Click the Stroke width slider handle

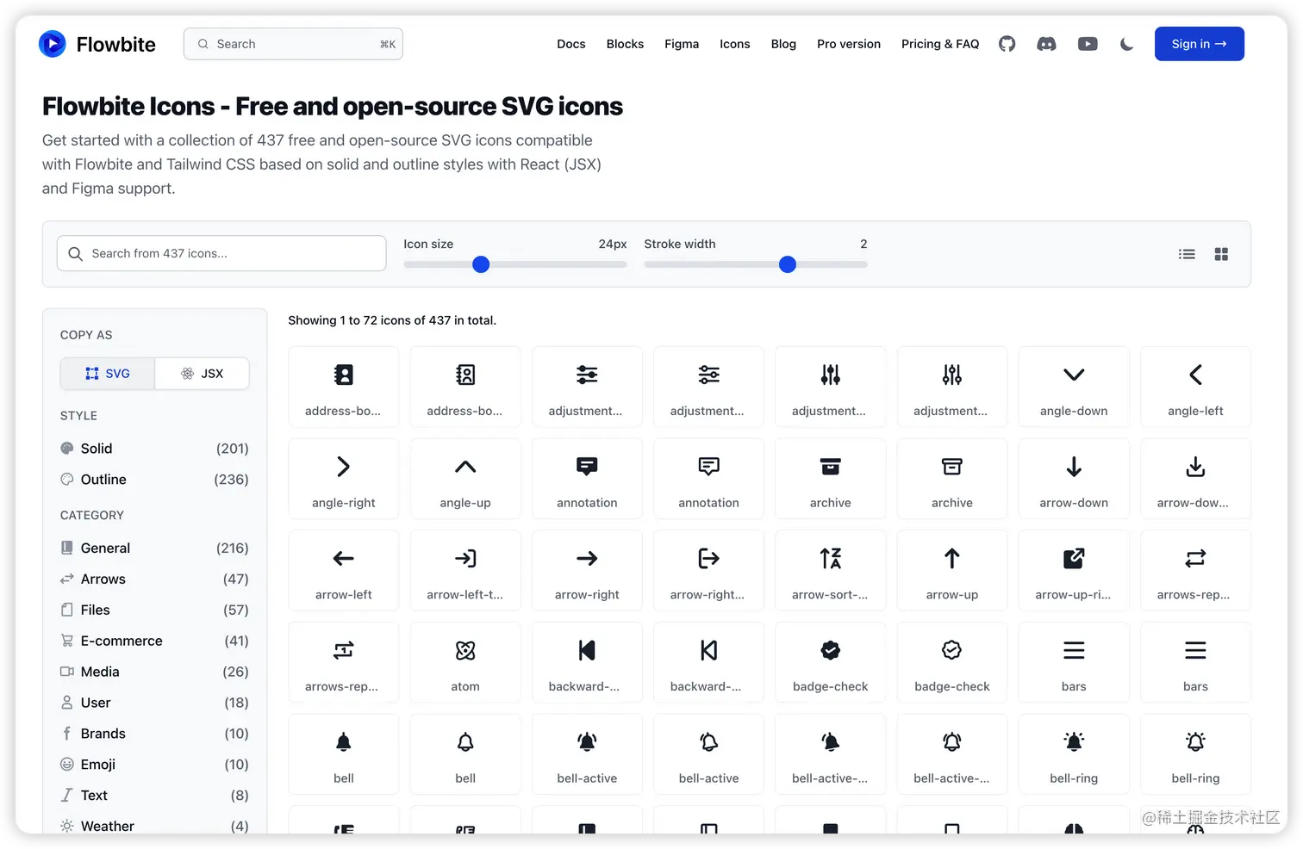(787, 264)
